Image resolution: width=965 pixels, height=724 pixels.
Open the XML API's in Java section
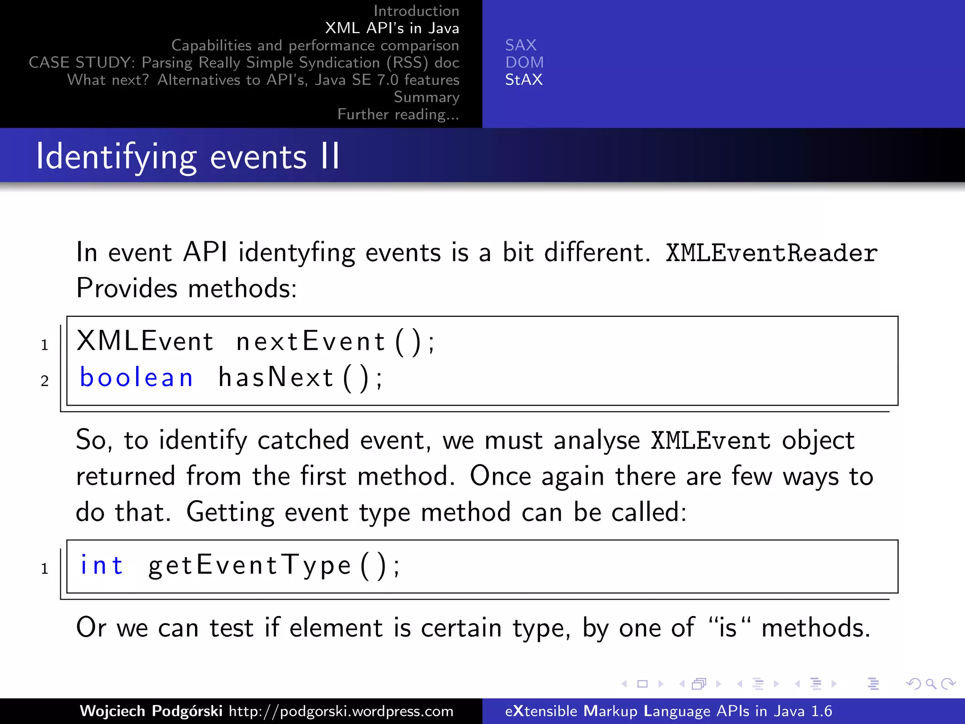click(x=392, y=28)
